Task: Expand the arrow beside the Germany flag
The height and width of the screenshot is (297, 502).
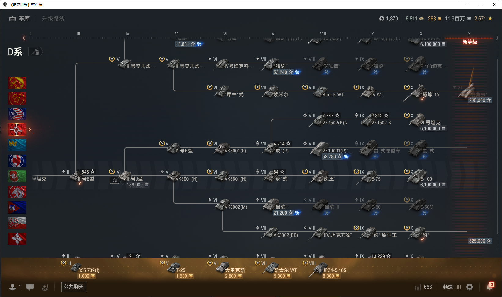Action: coord(30,130)
